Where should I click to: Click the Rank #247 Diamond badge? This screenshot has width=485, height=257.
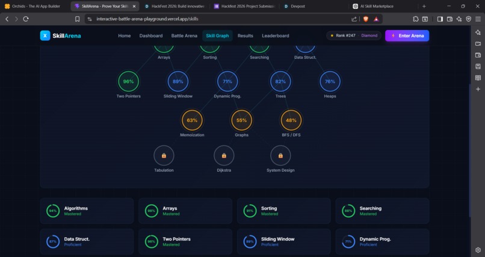tap(354, 35)
